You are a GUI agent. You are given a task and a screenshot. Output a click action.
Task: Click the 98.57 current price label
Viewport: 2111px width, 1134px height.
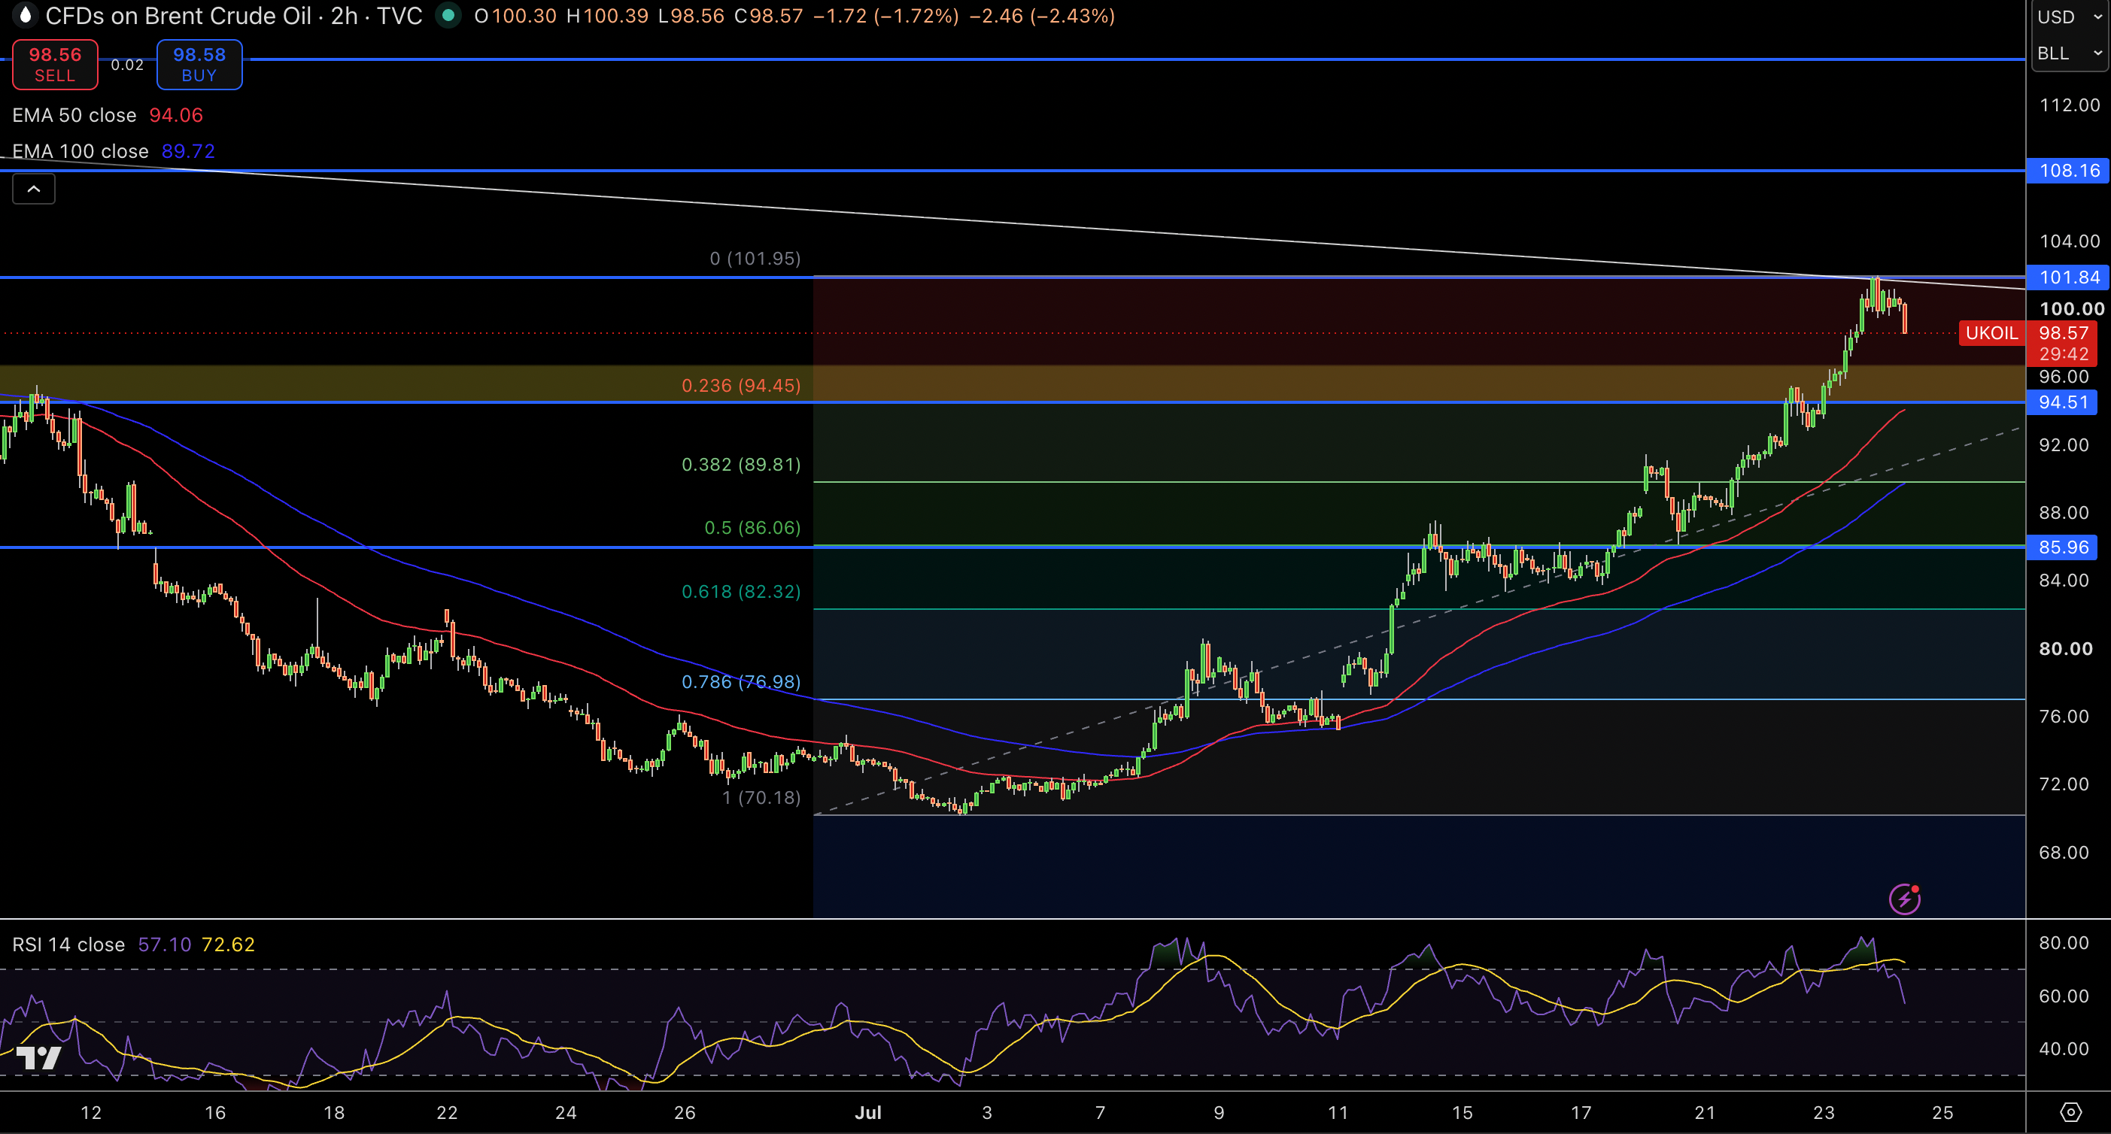[2062, 333]
